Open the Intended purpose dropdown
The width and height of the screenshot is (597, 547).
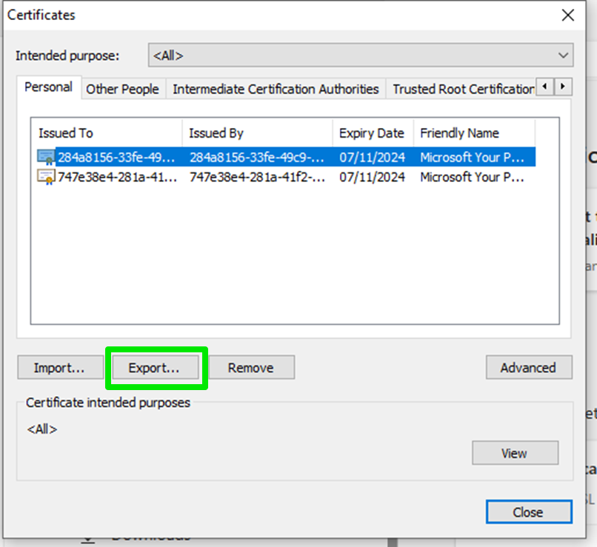click(x=361, y=56)
